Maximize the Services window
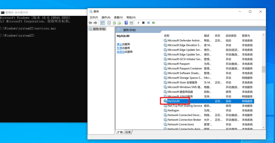275x143 pixels. coord(250,12)
